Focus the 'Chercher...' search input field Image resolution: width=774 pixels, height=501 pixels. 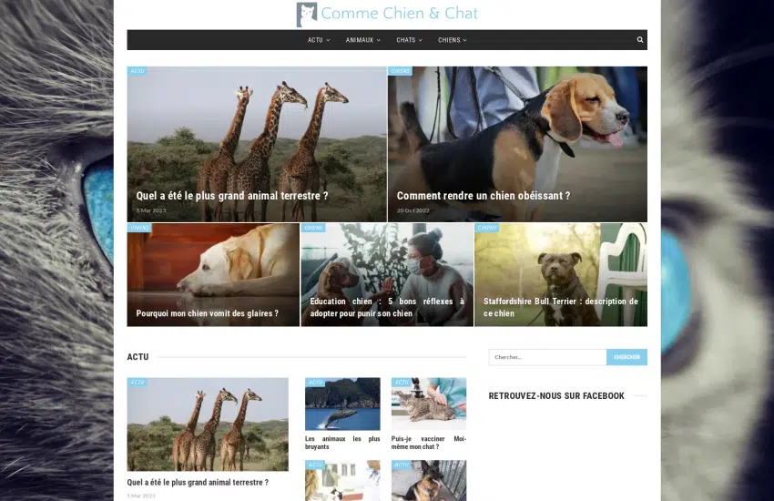pos(546,357)
